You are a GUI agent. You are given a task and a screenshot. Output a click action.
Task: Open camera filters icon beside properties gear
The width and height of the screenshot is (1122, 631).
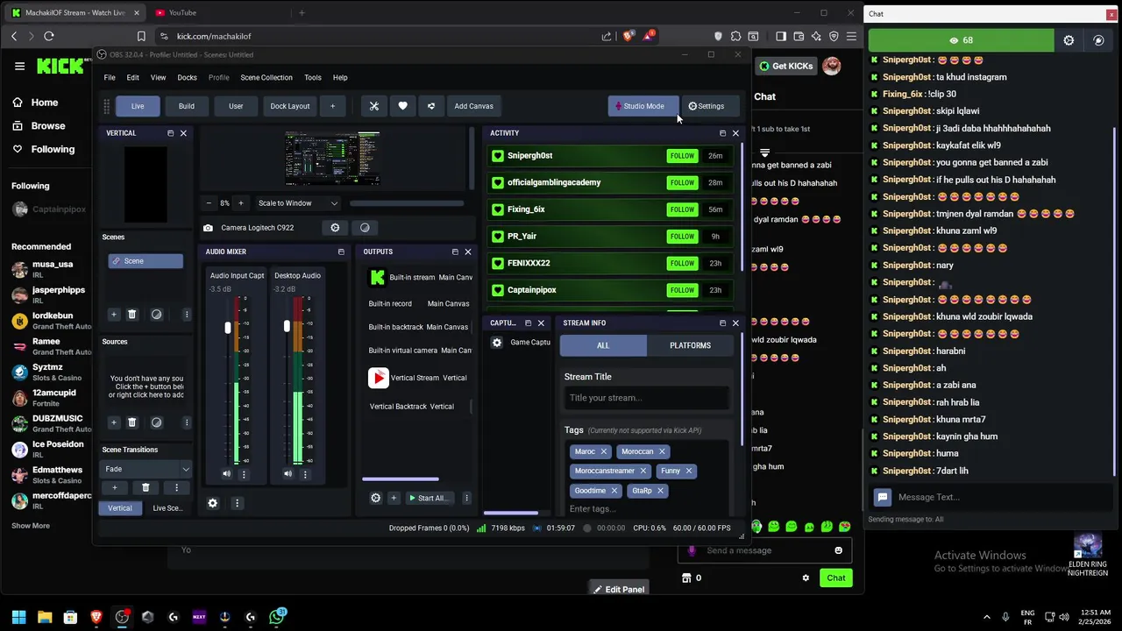pyautogui.click(x=365, y=228)
